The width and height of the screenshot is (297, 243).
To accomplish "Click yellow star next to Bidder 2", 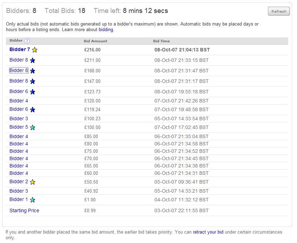I will pyautogui.click(x=33, y=182).
